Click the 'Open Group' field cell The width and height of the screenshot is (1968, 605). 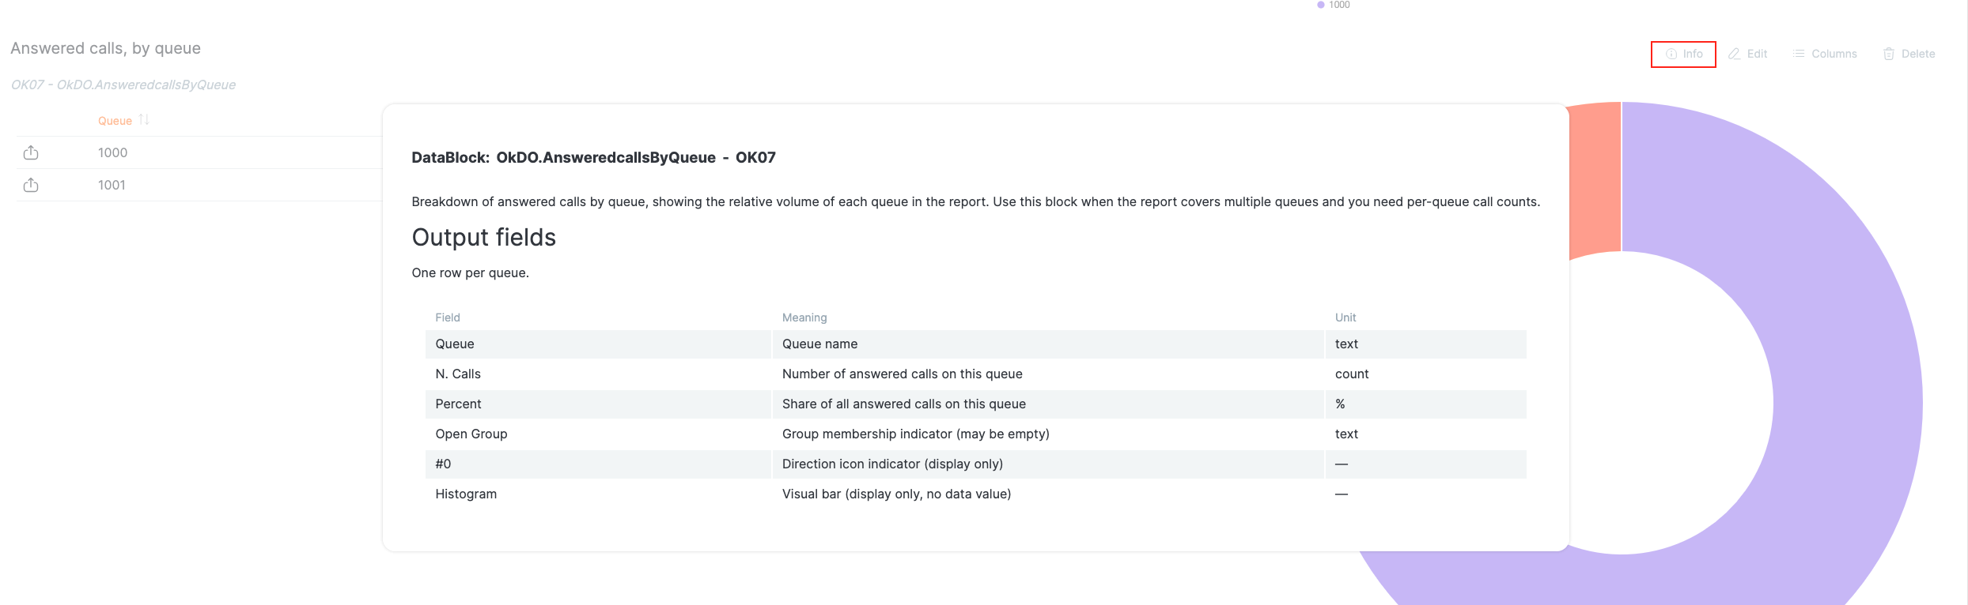(x=598, y=434)
